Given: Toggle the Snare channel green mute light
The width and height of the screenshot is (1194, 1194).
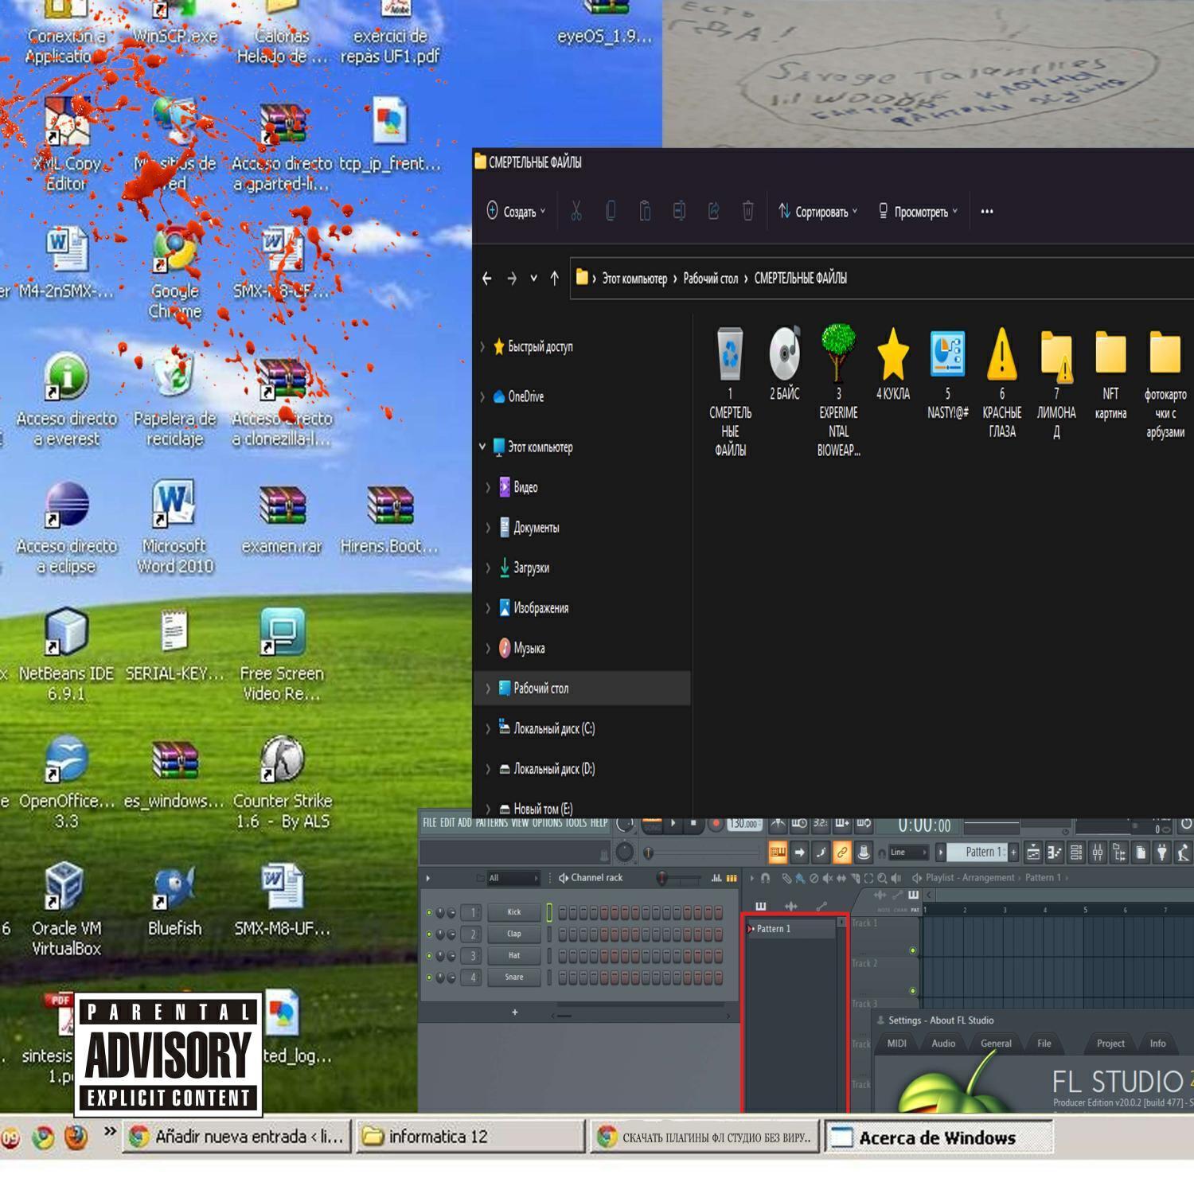Looking at the screenshot, I should (429, 977).
